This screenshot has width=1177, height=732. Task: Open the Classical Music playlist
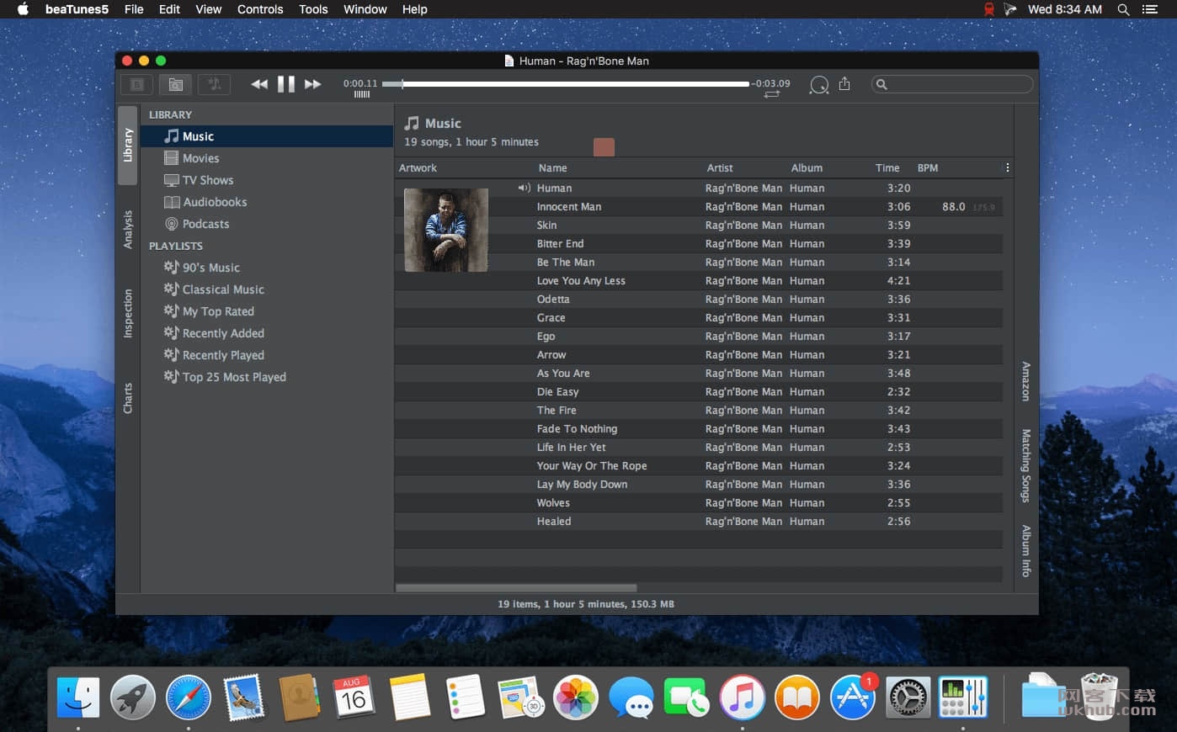[267, 289]
